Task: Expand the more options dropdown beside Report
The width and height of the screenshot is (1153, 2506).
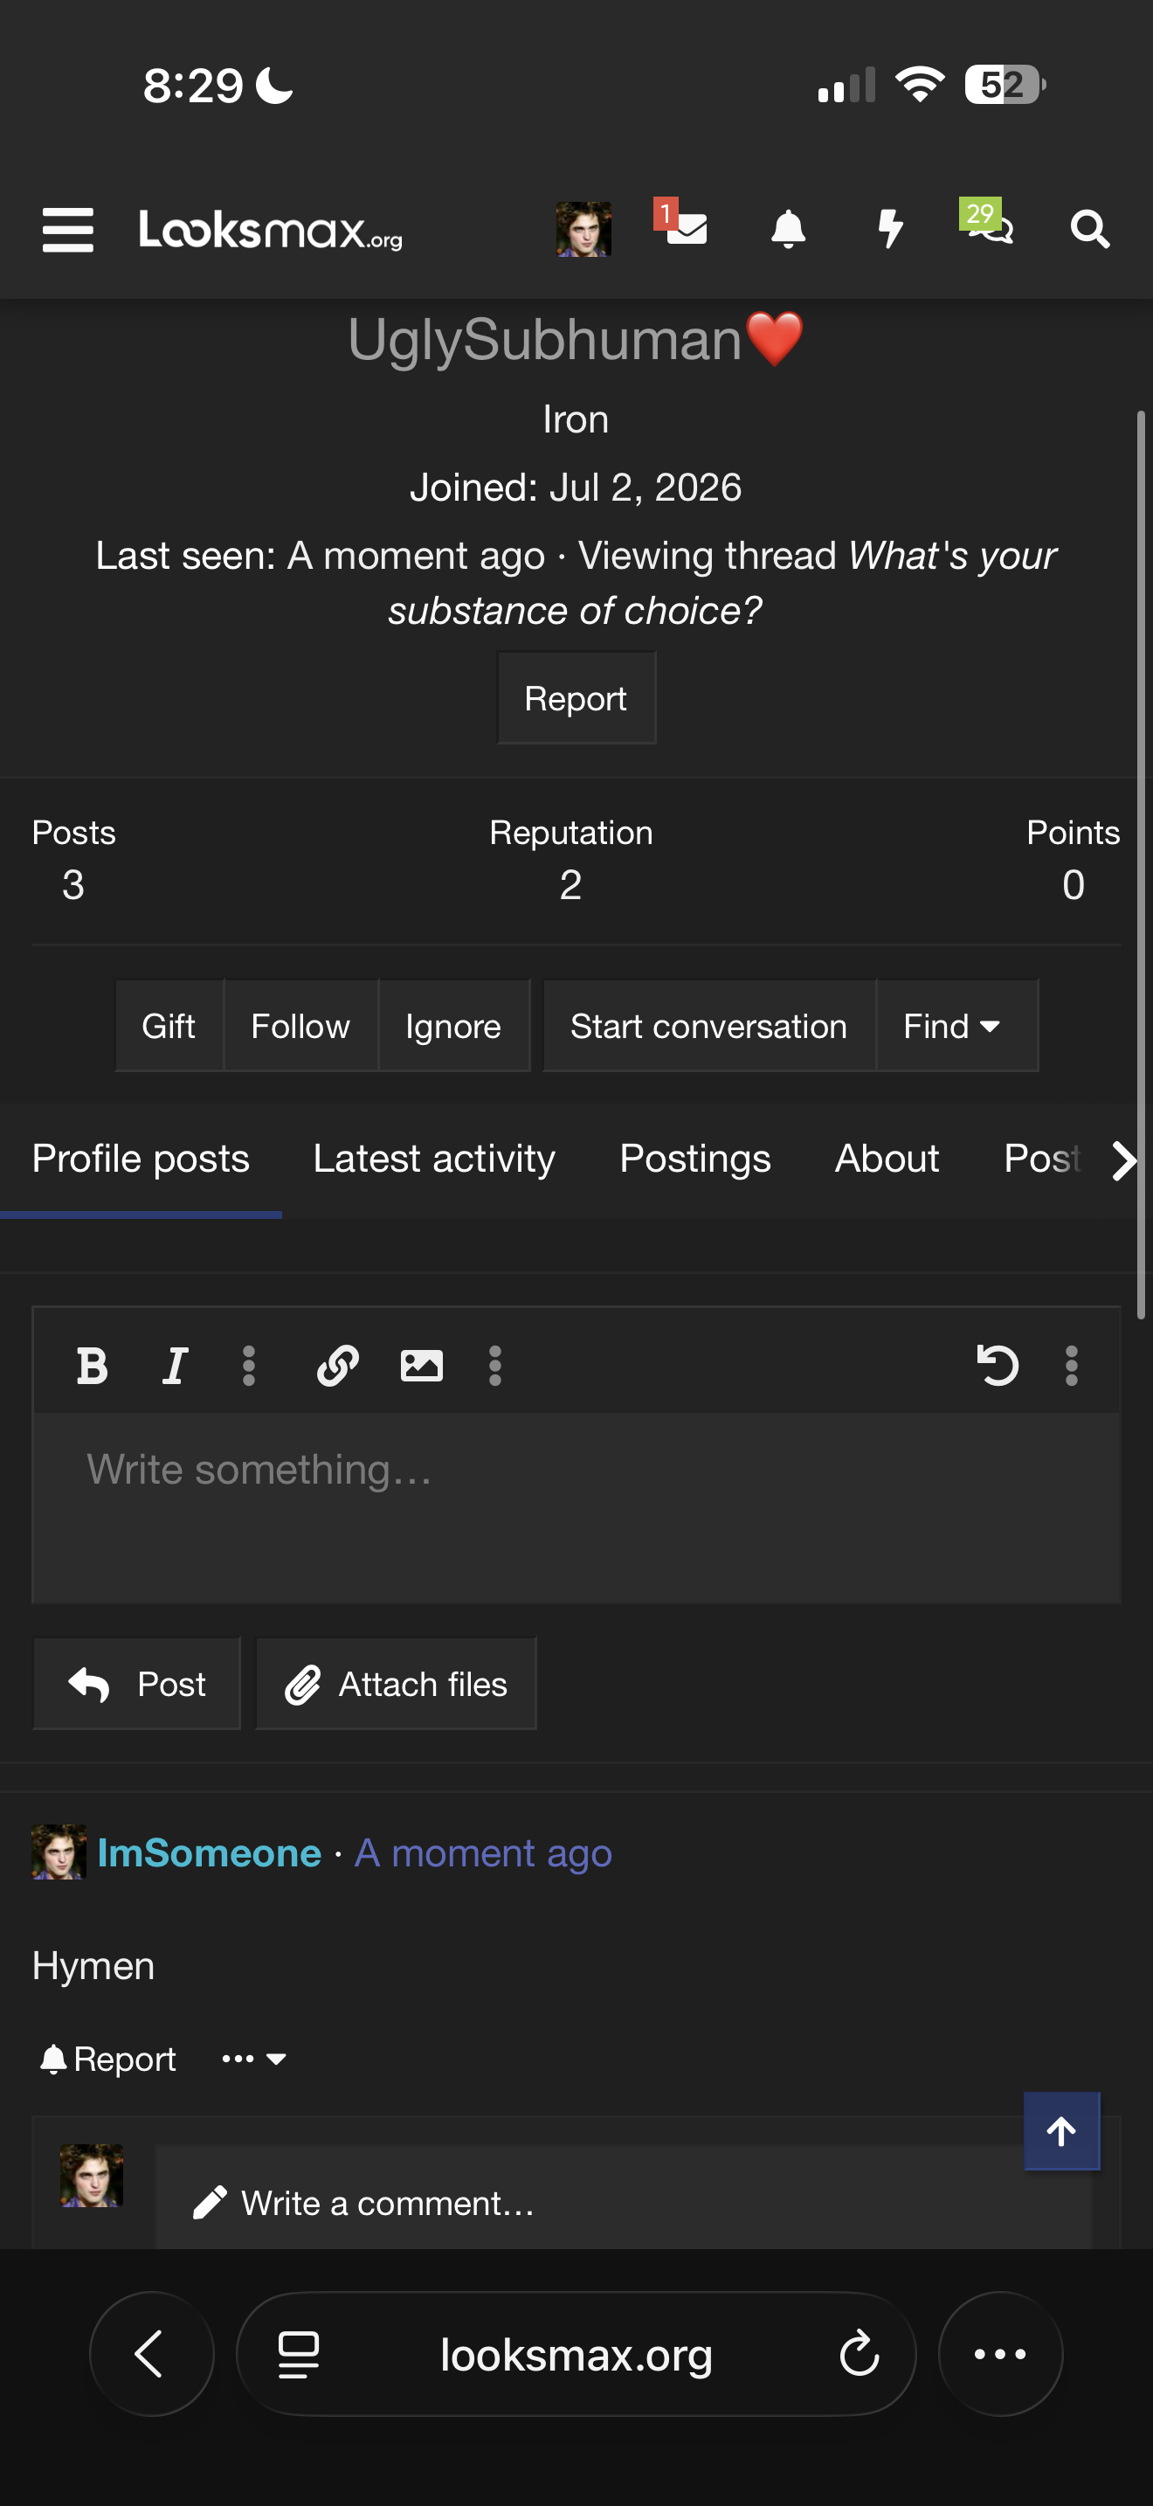Action: tap(252, 2059)
